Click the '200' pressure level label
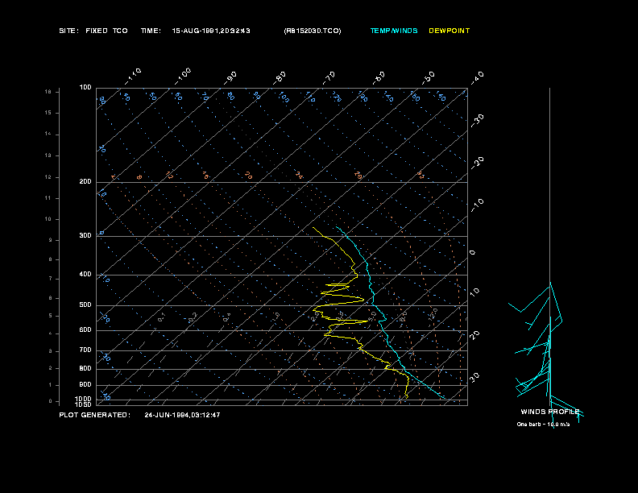The image size is (638, 493). point(85,182)
